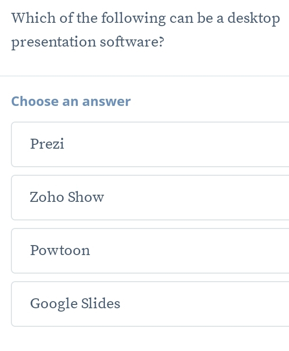289x351 pixels.
Task: Click the "presentation software?" question line
Action: (x=88, y=43)
